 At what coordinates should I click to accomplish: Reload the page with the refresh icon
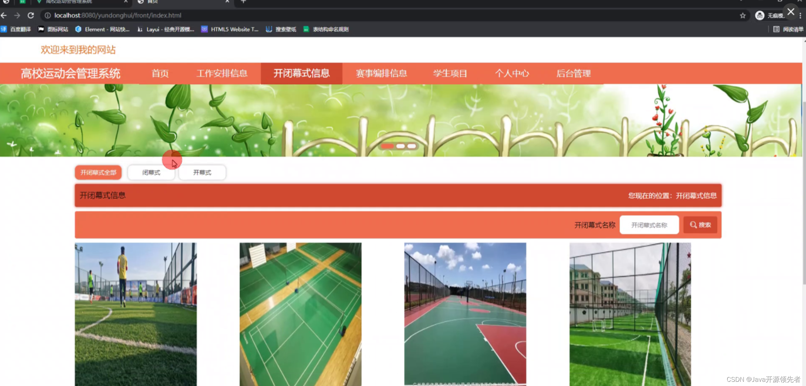[31, 15]
